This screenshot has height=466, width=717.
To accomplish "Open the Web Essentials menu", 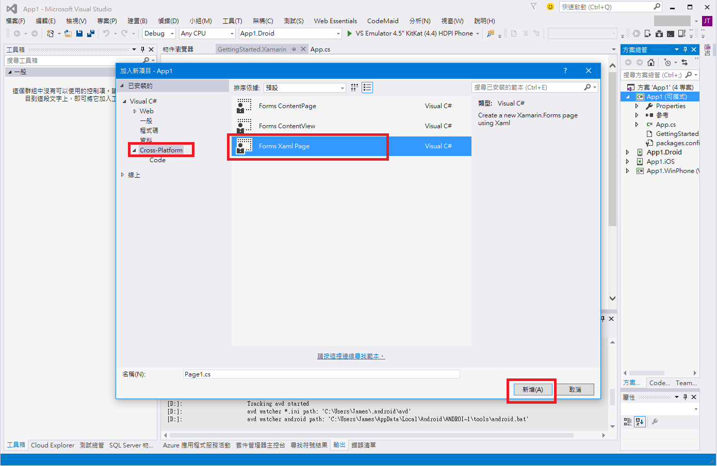I will [335, 21].
